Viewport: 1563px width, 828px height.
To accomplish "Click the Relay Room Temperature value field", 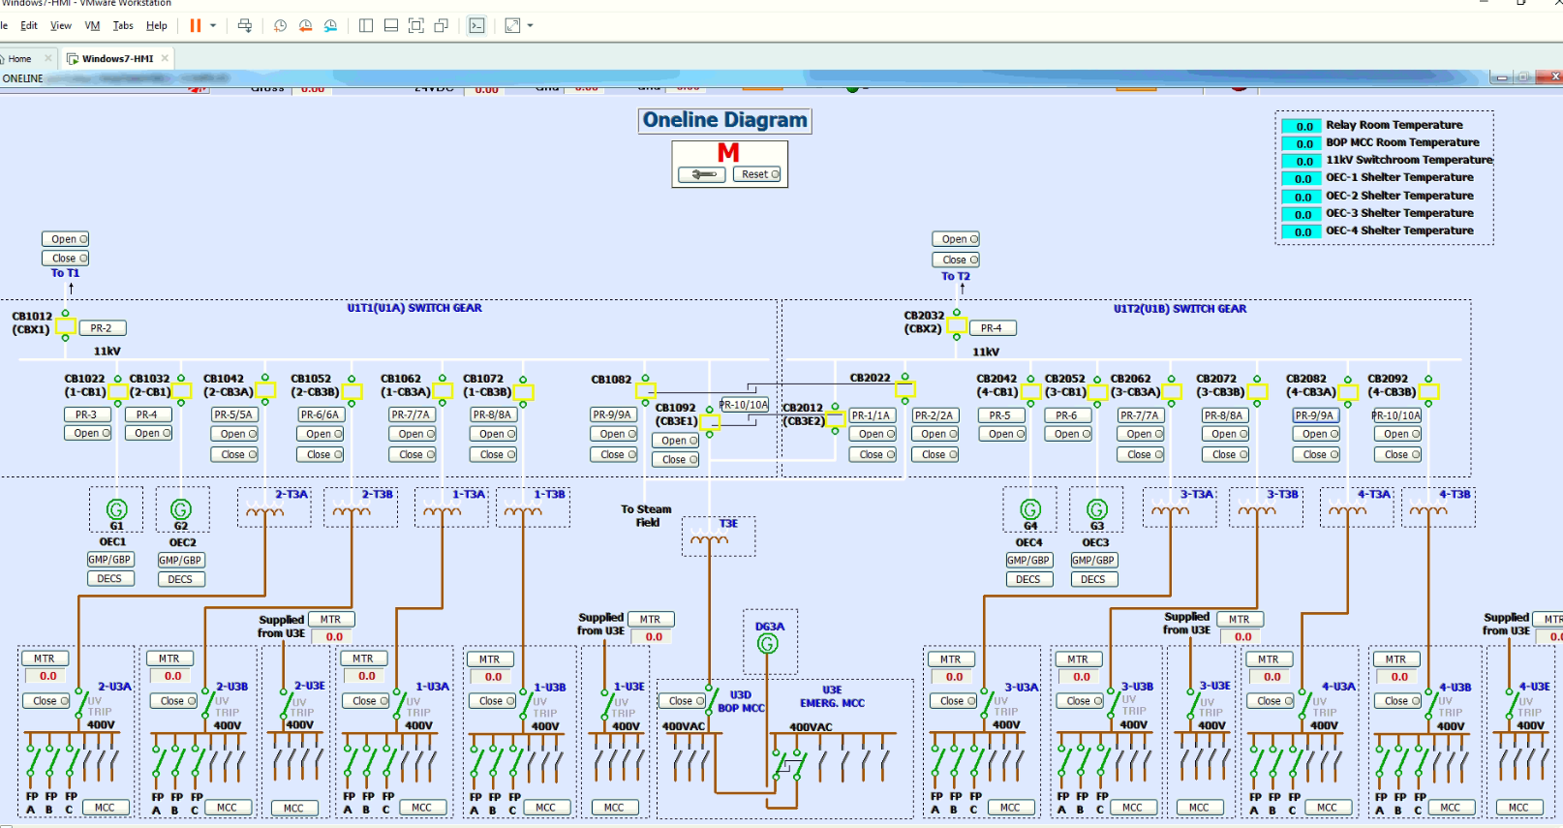I will [1303, 126].
